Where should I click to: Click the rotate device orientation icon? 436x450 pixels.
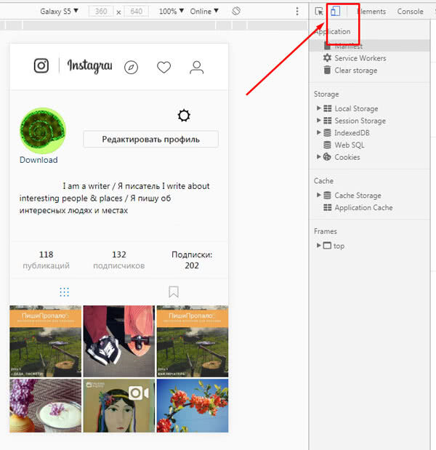[x=236, y=11]
